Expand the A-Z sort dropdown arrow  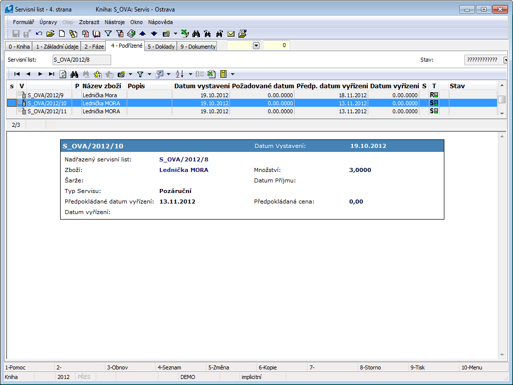click(190, 74)
